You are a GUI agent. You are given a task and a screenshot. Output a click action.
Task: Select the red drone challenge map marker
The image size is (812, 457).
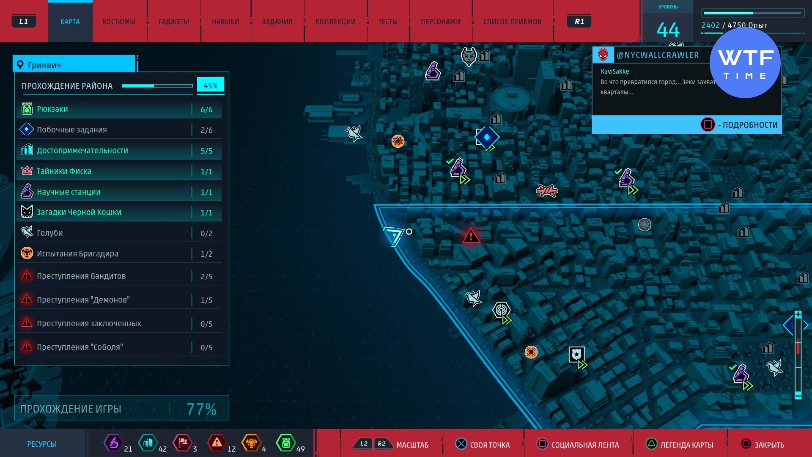(547, 191)
